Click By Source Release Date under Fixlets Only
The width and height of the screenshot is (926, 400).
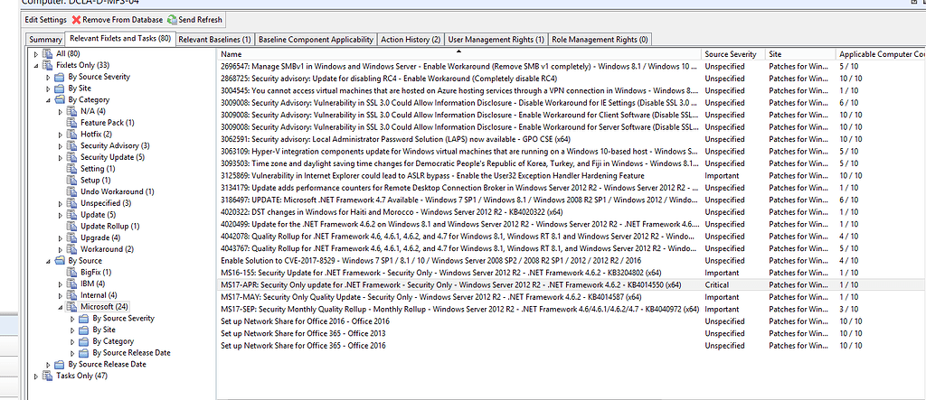tap(107, 365)
